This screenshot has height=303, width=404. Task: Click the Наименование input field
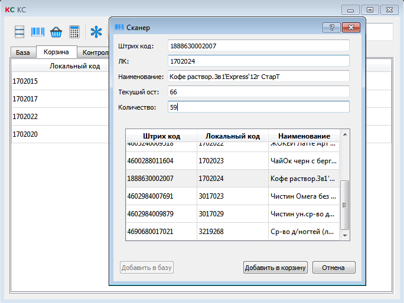[x=259, y=77]
